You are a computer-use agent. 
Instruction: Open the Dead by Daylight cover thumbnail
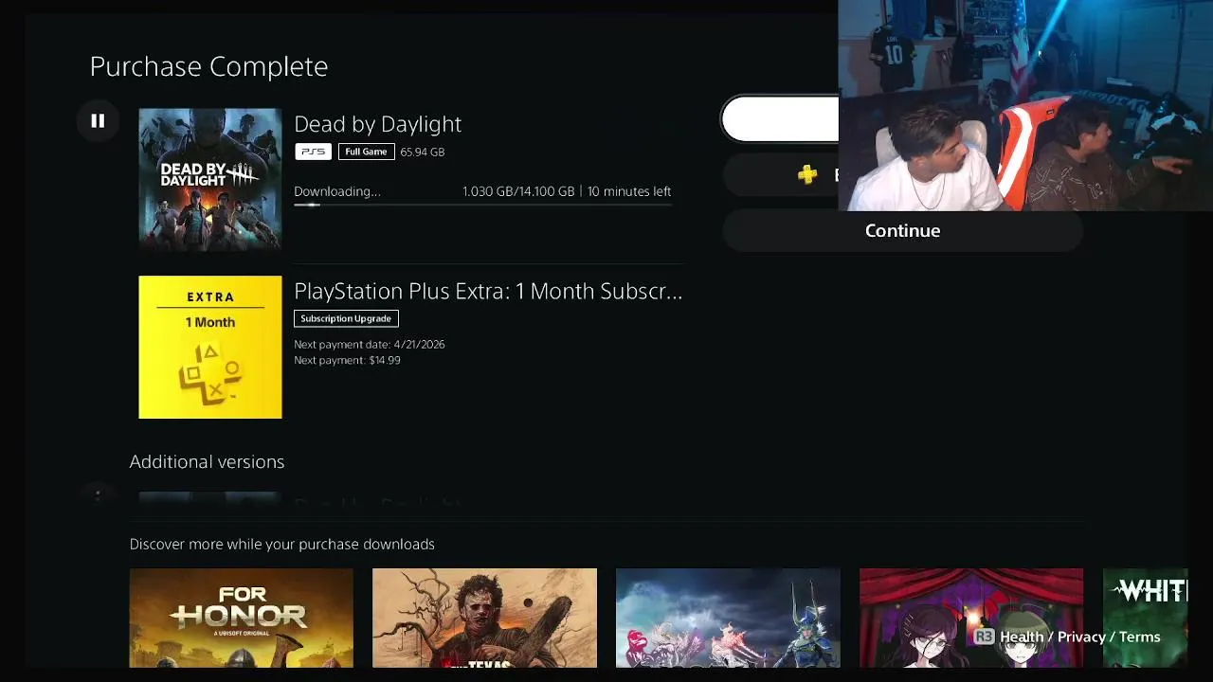pos(210,179)
